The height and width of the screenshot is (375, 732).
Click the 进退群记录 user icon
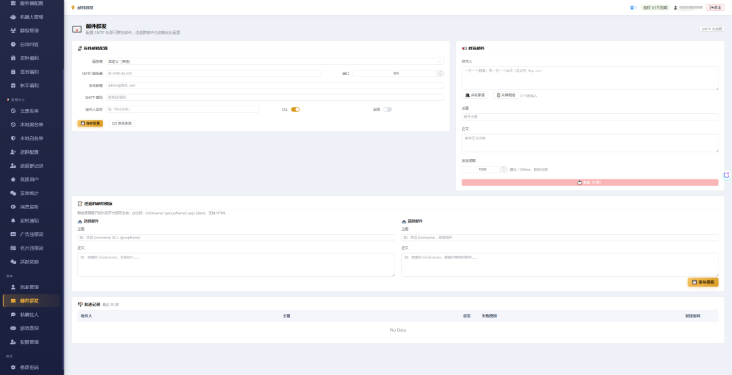click(x=13, y=166)
